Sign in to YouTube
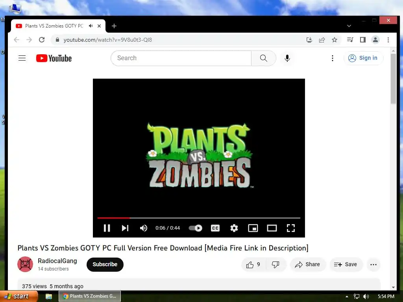403x302 pixels. tap(363, 58)
